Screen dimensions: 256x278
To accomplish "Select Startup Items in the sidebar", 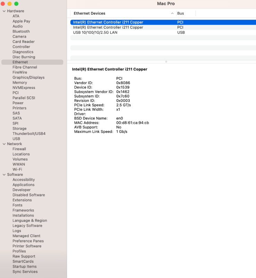I will pos(24,267).
